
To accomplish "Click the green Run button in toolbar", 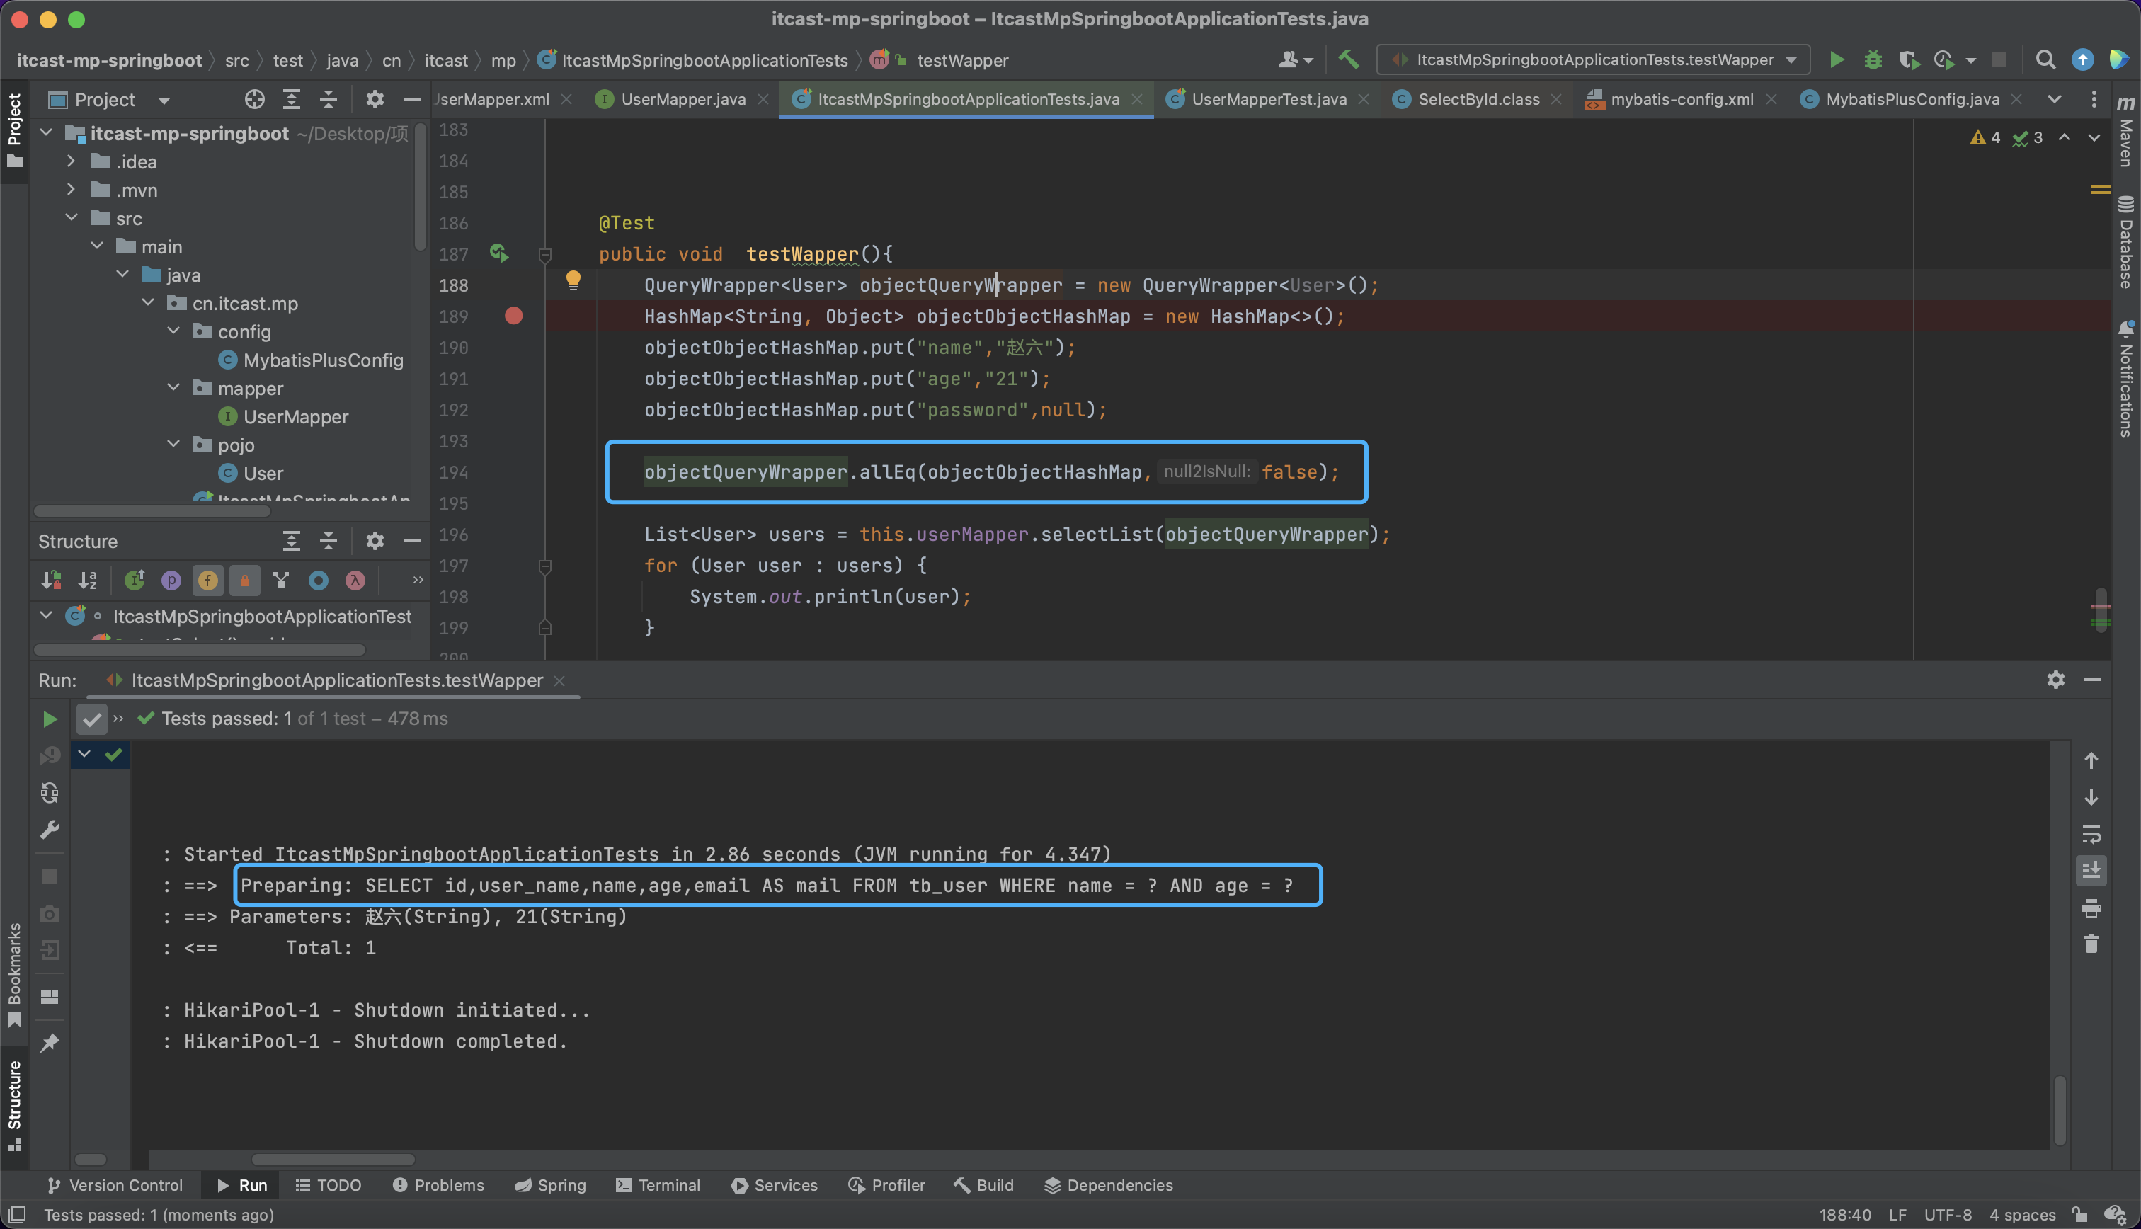I will (1837, 60).
